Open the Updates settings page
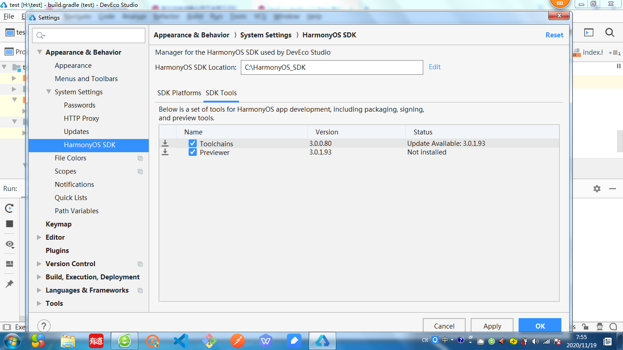Screen dimensions: 623x350 77,132
